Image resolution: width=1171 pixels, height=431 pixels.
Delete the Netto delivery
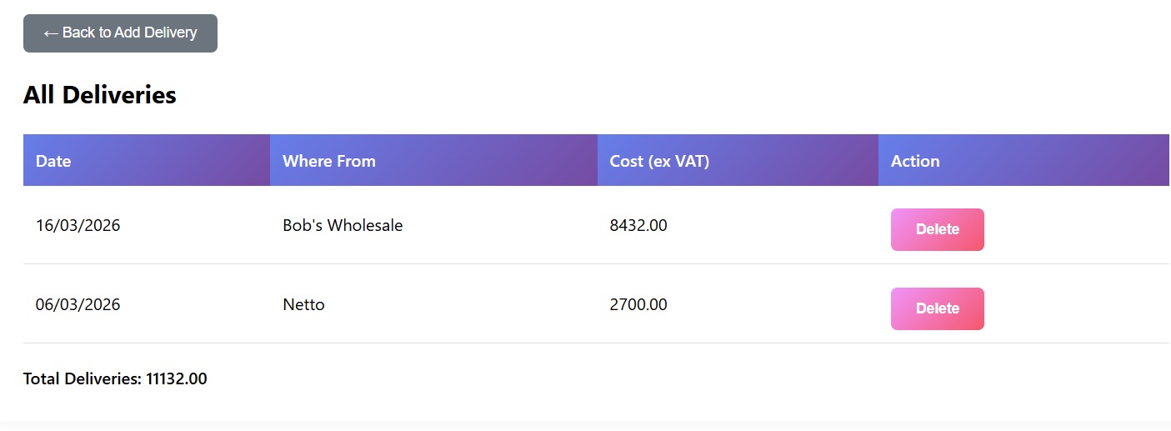pyautogui.click(x=937, y=308)
